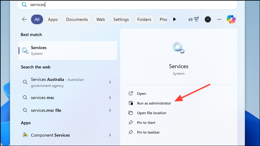The height and width of the screenshot is (146, 260).
Task: Click the pin icon beside Pin to Start
Action: 131,122
